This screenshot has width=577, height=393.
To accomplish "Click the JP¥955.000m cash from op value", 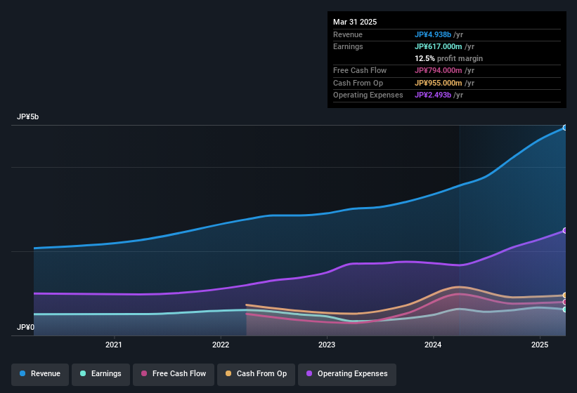I will point(439,83).
